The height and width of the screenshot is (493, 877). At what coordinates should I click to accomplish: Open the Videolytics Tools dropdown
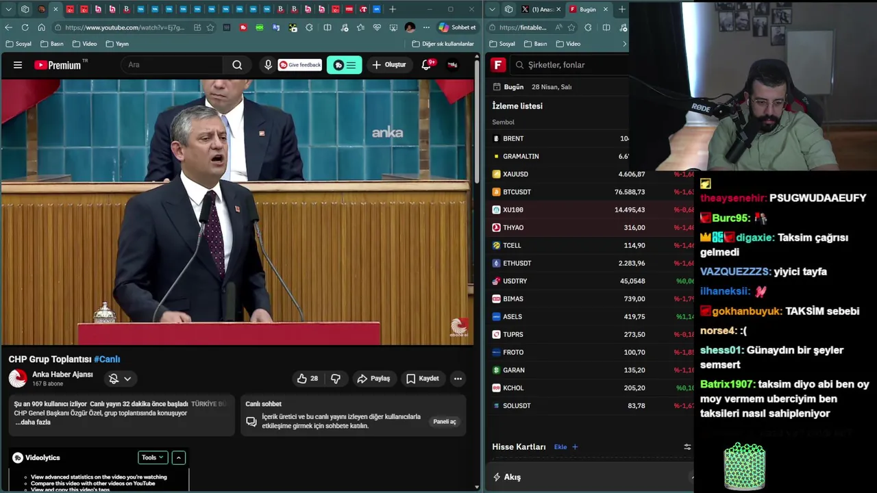152,457
